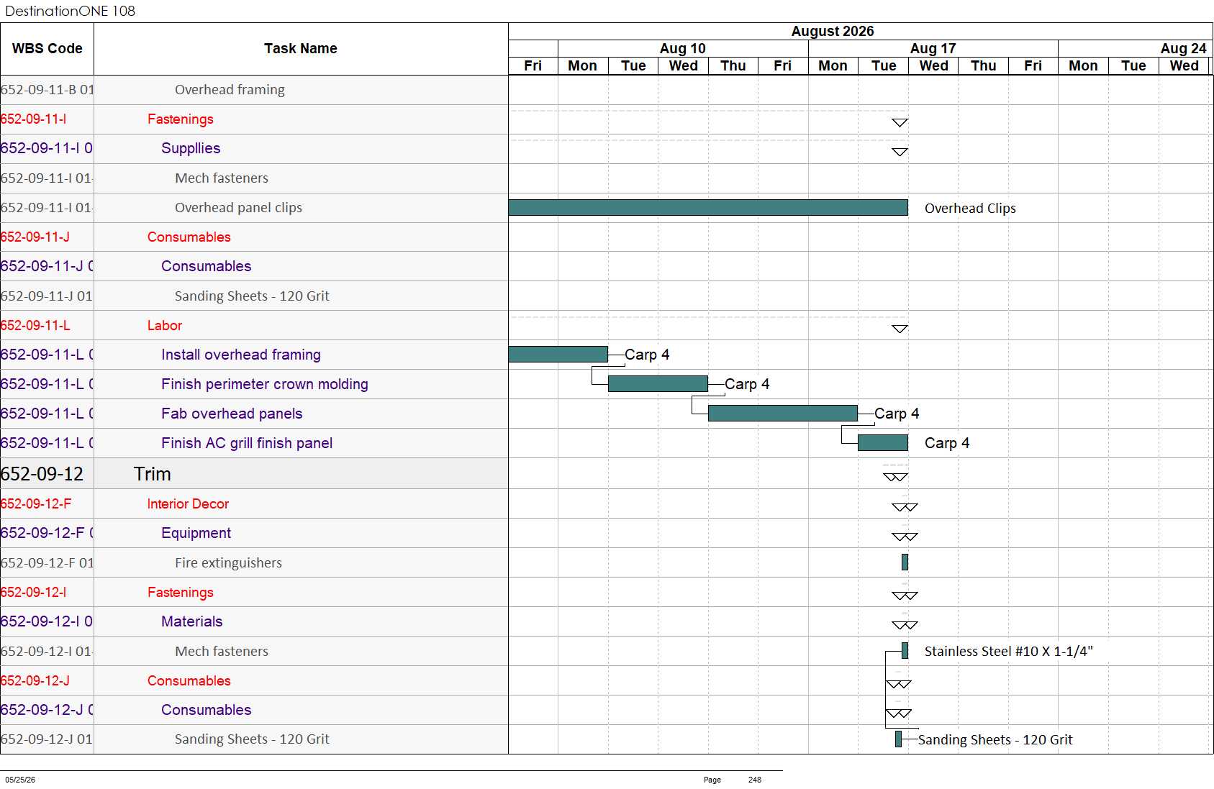Click the Trim summary marker in chart

pyautogui.click(x=896, y=477)
